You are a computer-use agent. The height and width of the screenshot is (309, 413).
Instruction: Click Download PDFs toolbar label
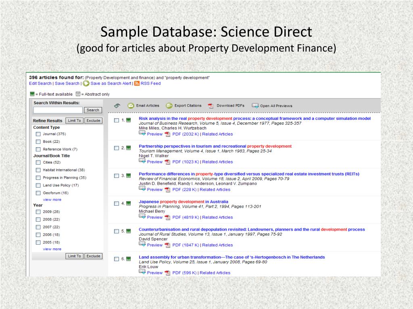pyautogui.click(x=230, y=106)
